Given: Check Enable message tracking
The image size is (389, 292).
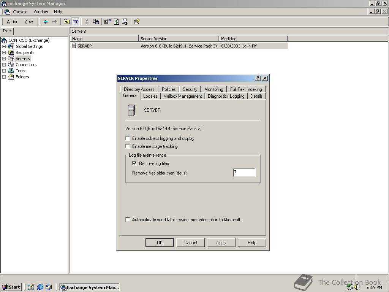Looking at the screenshot, I should (x=128, y=146).
